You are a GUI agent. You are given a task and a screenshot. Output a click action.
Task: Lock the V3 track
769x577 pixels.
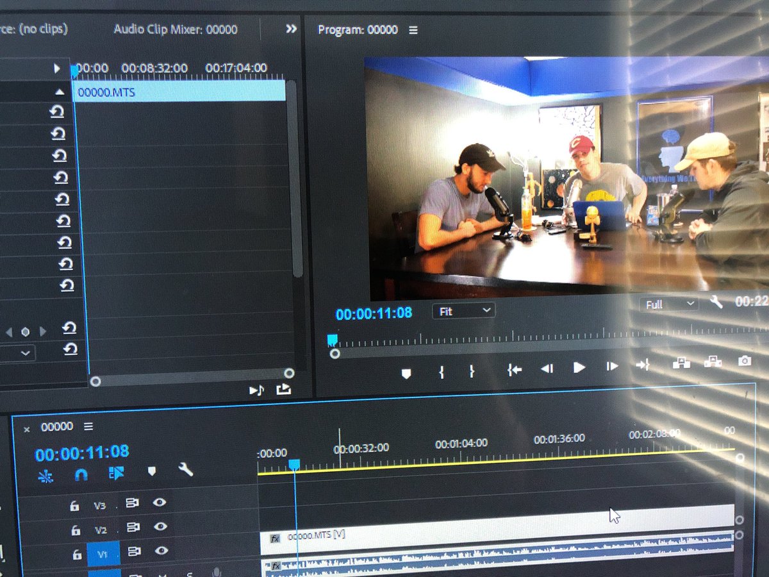coord(74,506)
